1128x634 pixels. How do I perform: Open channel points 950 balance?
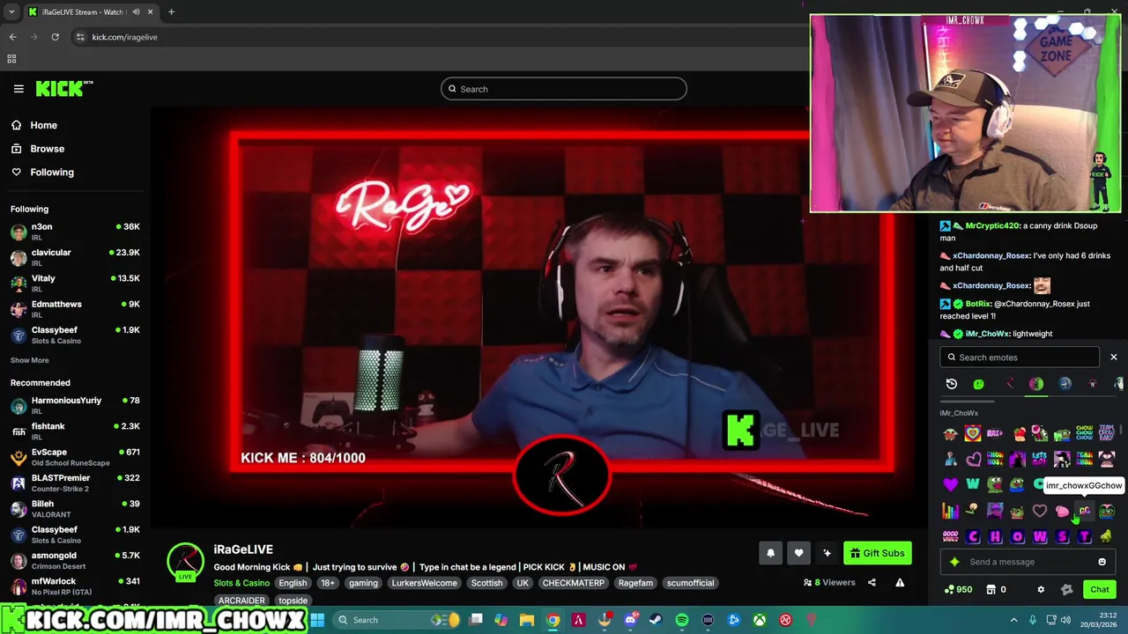pyautogui.click(x=958, y=589)
